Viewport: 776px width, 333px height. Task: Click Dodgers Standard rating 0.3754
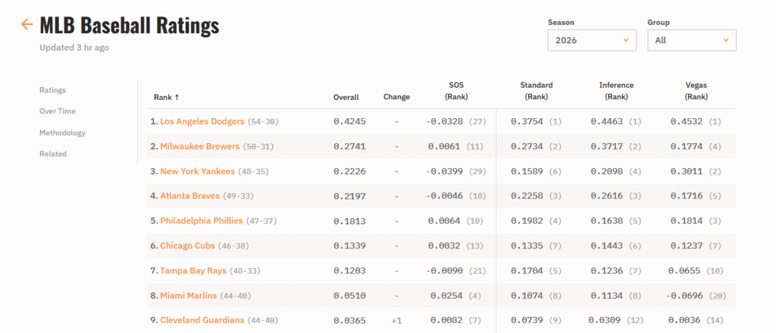(527, 122)
